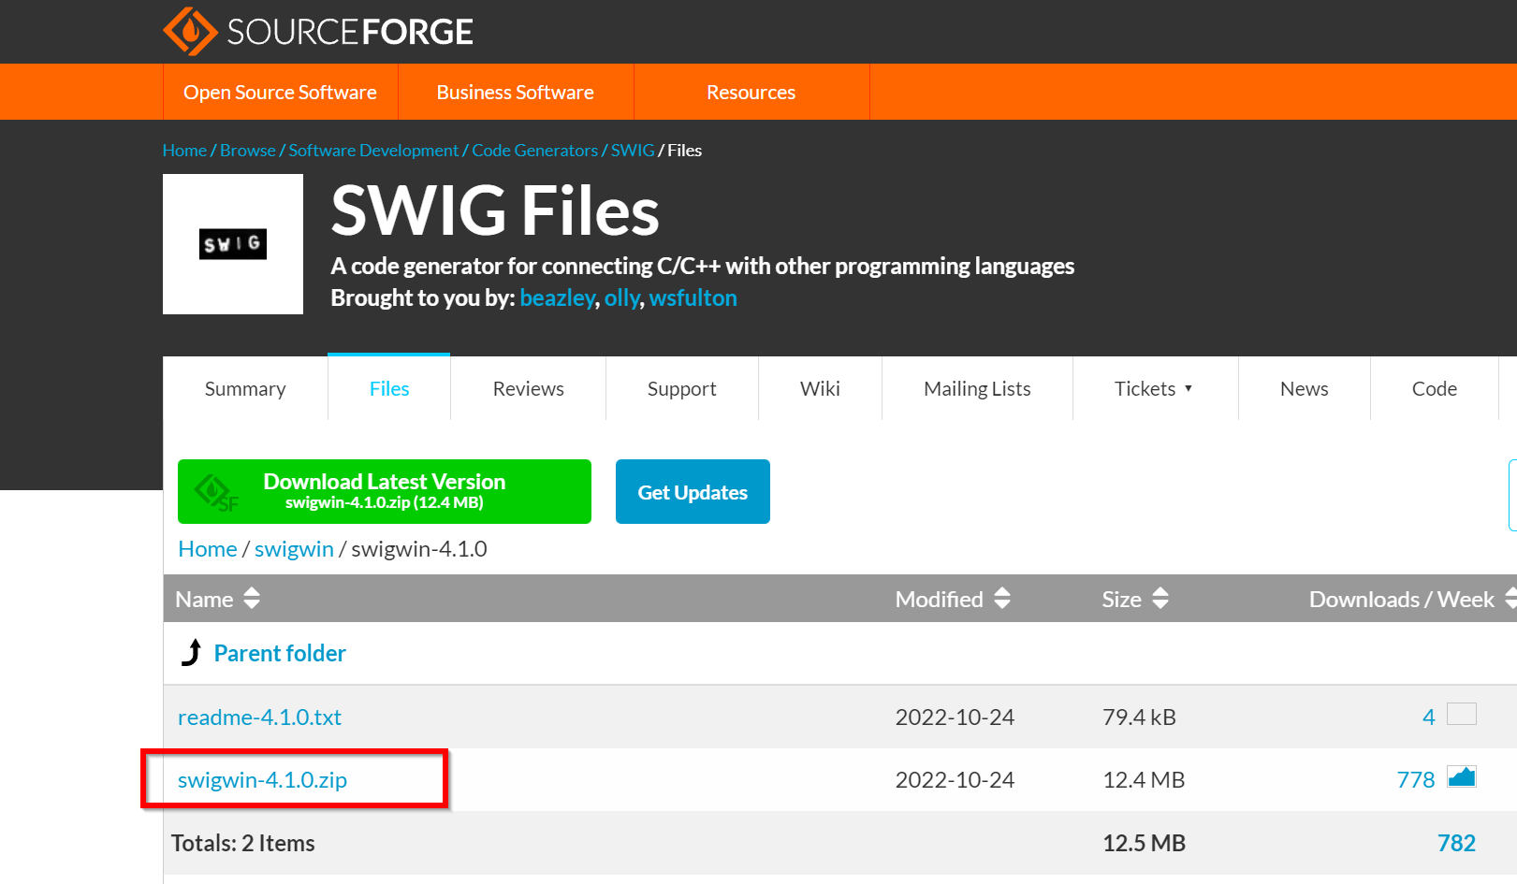Open the readme-4.1.0.txt file link

point(259,717)
